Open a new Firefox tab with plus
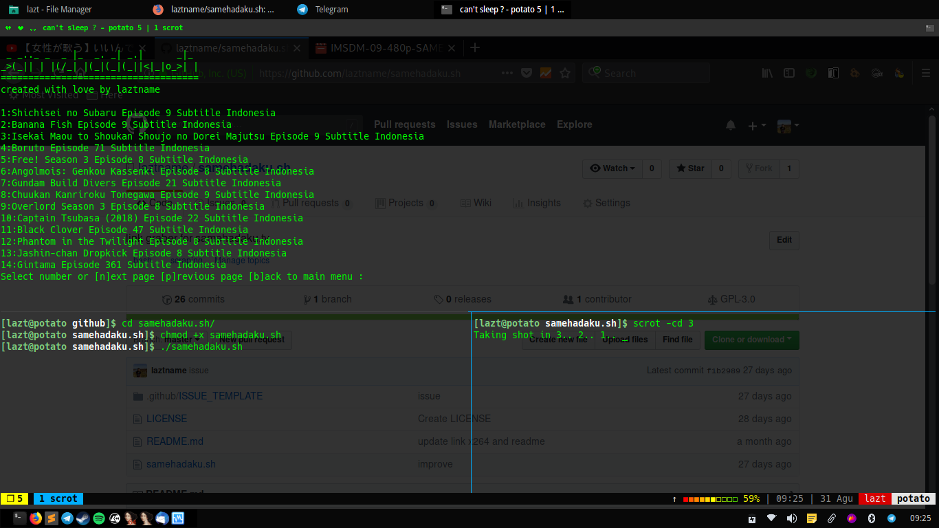Image resolution: width=939 pixels, height=528 pixels. pyautogui.click(x=474, y=47)
